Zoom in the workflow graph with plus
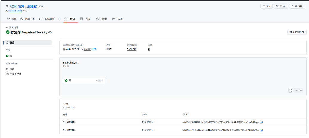309x138 pixels. tap(301, 90)
